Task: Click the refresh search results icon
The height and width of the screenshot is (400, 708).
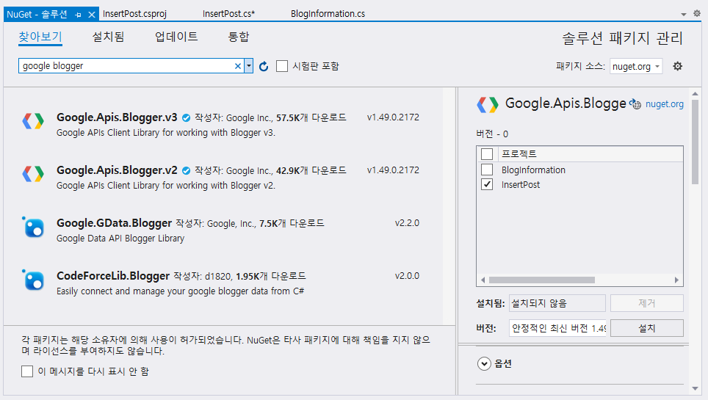Action: 264,66
